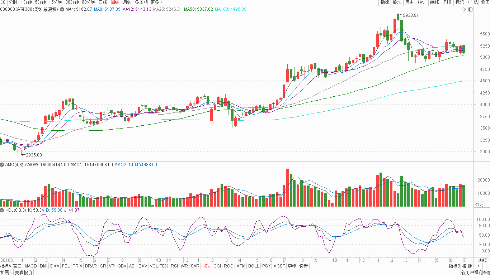
Task: Switch indicator to MACD
Action: pos(31,266)
